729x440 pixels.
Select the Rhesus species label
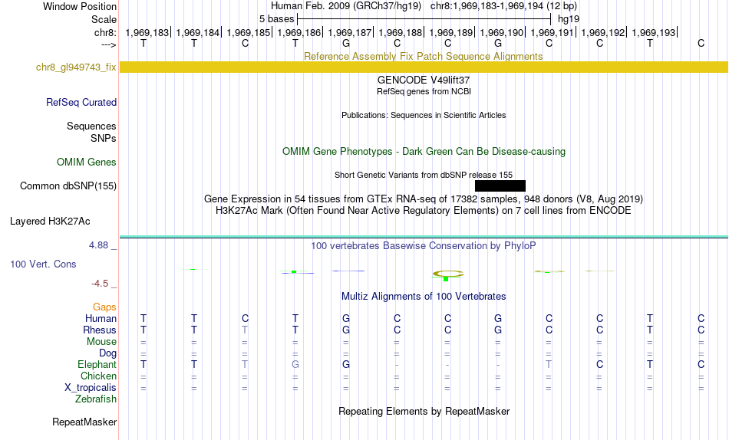point(100,330)
